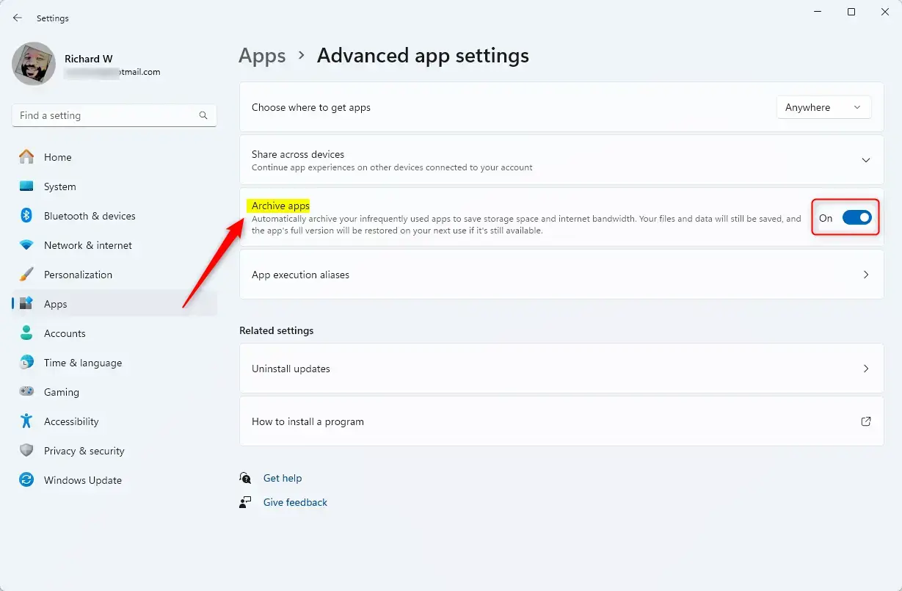Open App execution aliases settings
Image resolution: width=902 pixels, height=591 pixels.
561,275
